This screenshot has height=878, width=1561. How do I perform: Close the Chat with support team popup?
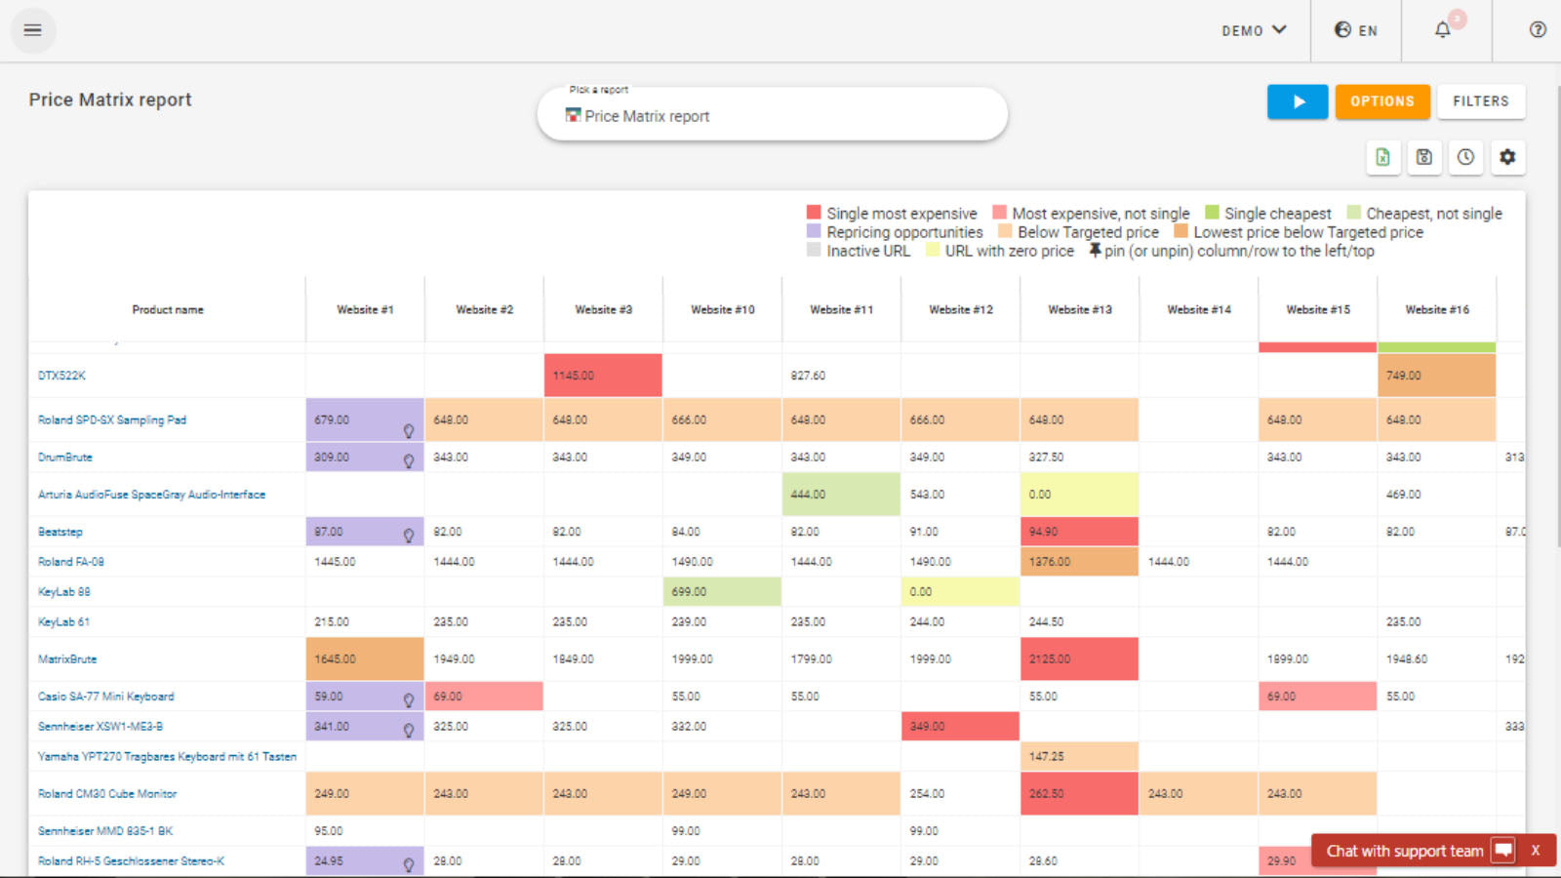click(1535, 851)
